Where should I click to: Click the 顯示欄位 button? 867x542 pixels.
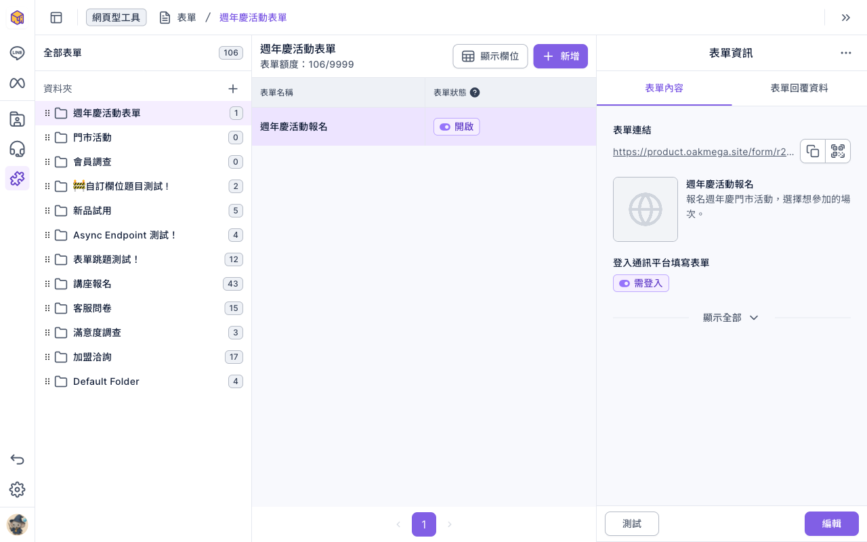point(490,56)
